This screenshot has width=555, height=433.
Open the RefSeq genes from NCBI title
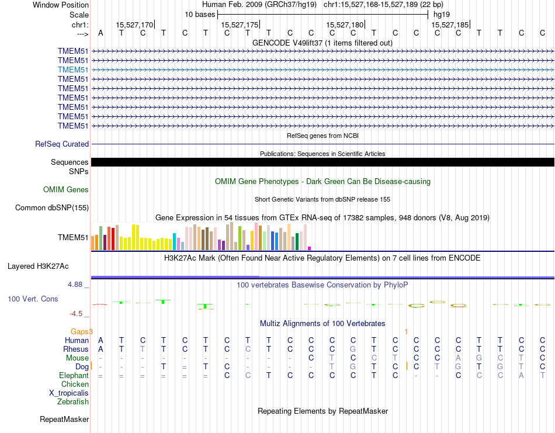[322, 136]
